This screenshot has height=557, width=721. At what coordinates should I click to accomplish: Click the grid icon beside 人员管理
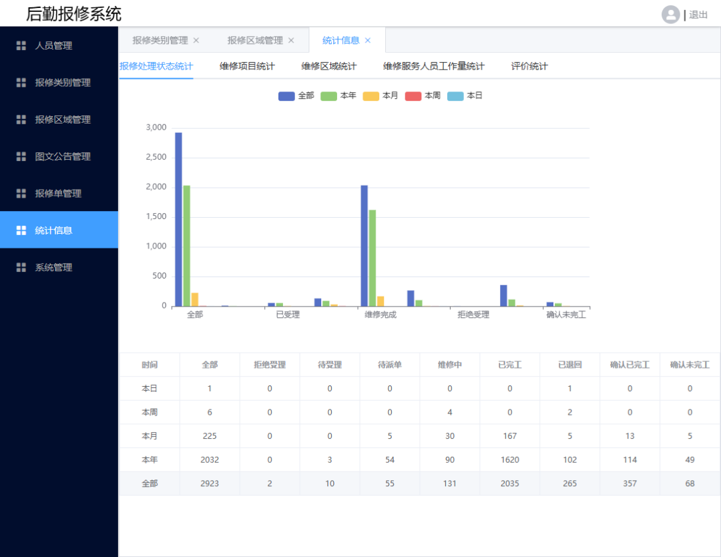point(21,46)
